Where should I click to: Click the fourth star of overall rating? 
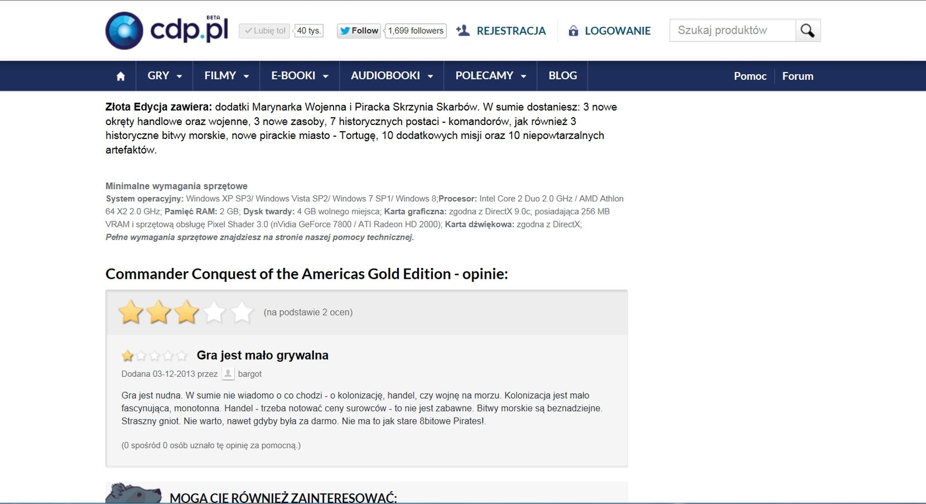(x=214, y=312)
